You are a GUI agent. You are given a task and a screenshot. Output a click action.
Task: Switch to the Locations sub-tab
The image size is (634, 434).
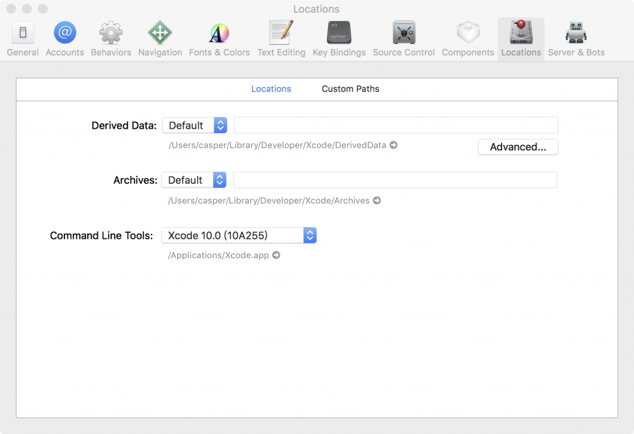click(271, 89)
